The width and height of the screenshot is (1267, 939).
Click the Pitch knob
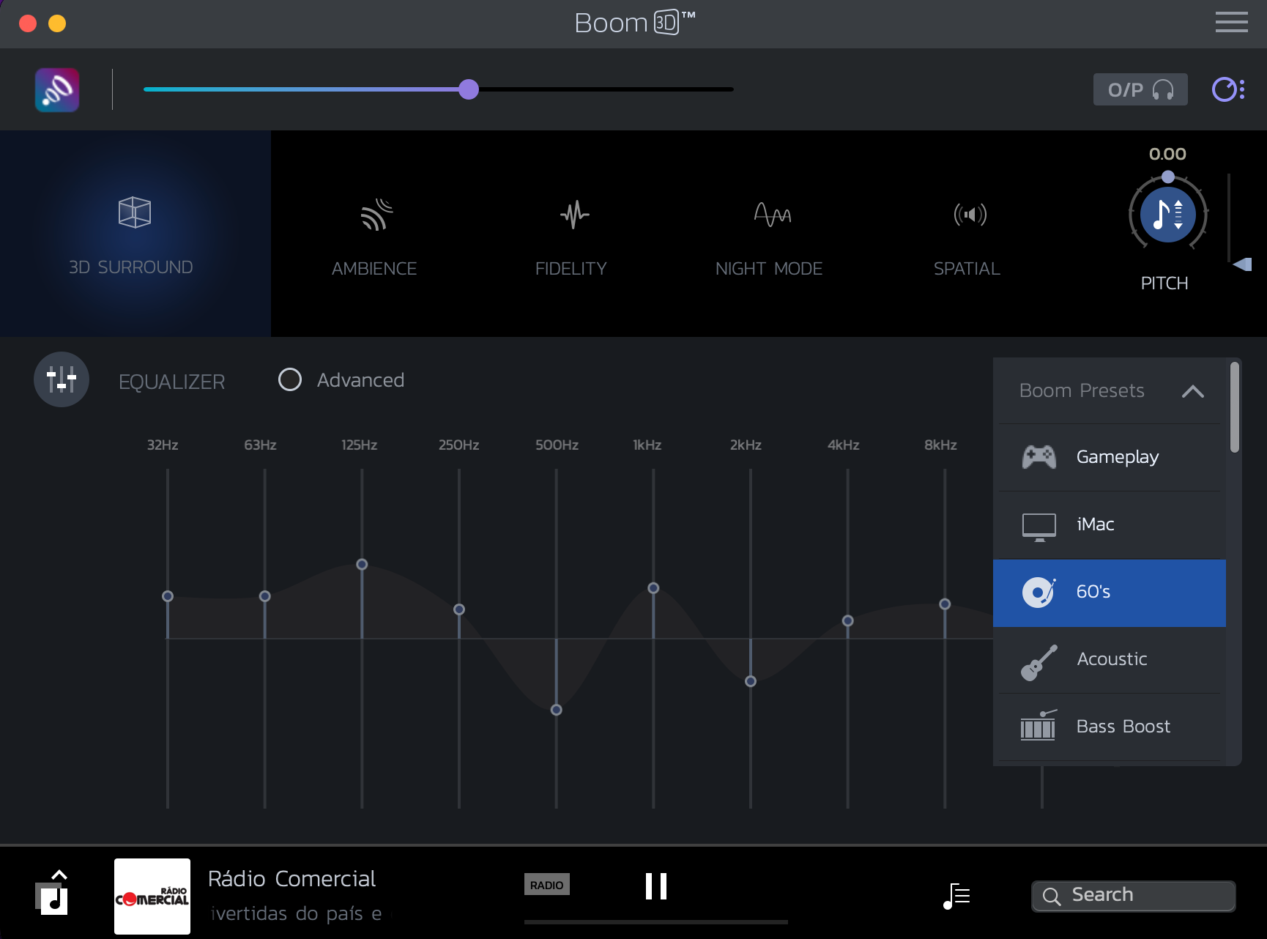(1167, 215)
